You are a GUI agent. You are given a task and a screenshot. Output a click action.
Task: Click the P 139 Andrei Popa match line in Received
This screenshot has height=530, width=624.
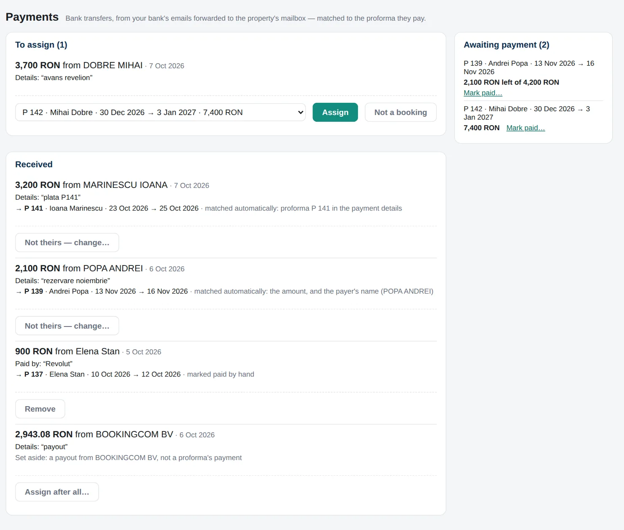click(x=224, y=292)
